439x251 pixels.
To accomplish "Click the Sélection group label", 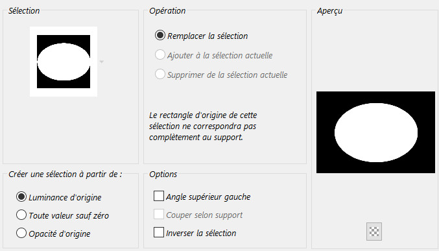I will [x=24, y=11].
